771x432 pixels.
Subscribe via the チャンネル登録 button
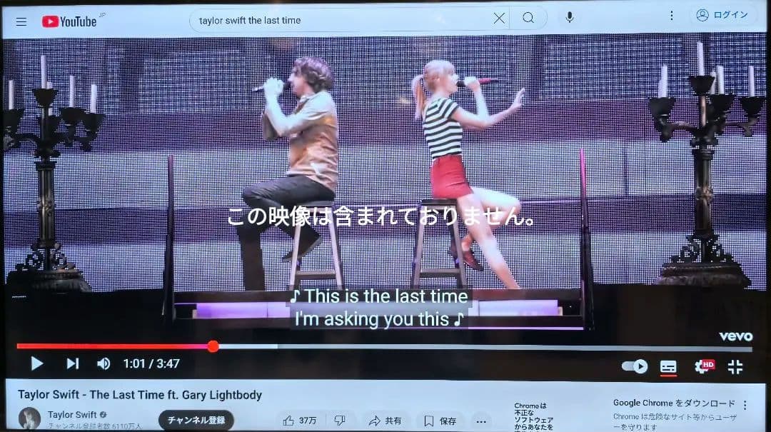tap(196, 421)
